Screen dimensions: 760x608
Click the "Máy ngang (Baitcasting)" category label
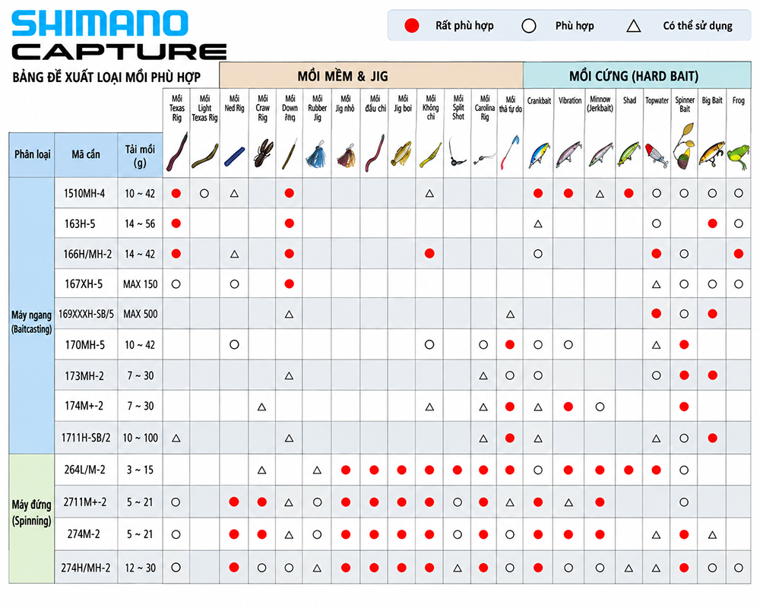point(31,322)
